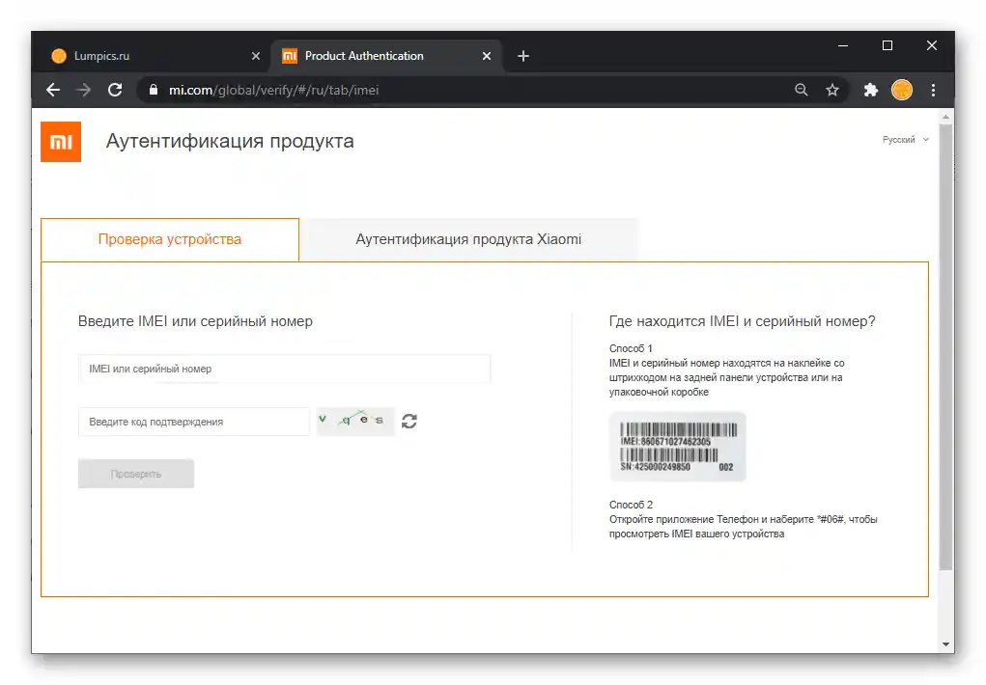Focus the Введите код подтверждения field

[x=194, y=422]
